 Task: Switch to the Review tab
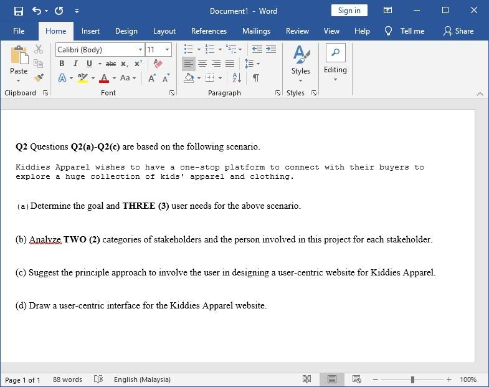(297, 31)
